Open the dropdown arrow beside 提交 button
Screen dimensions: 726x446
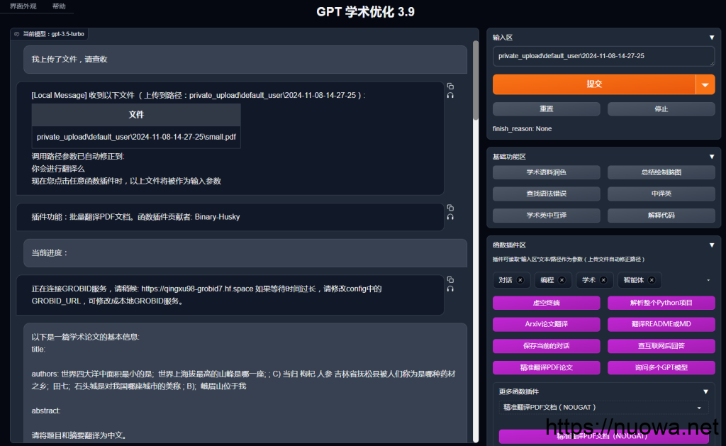click(x=705, y=84)
